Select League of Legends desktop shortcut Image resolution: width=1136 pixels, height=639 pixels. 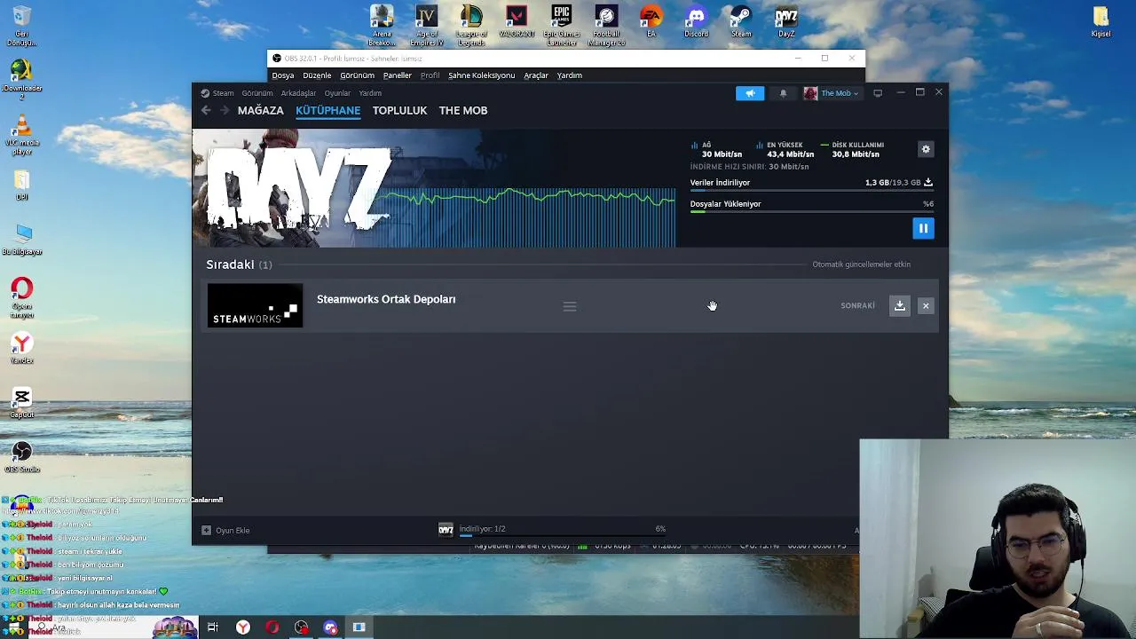(471, 26)
